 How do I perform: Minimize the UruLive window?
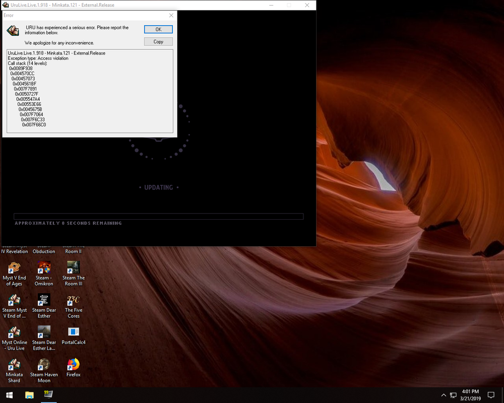tap(271, 5)
